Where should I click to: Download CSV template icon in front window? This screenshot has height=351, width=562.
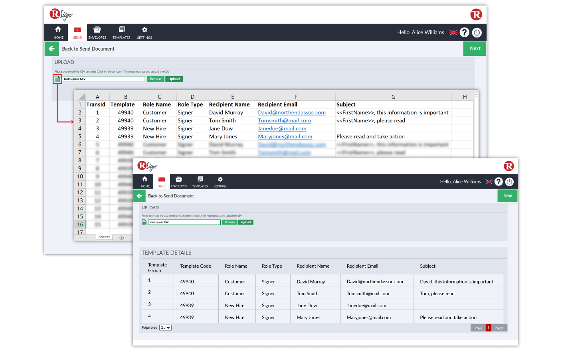144,222
